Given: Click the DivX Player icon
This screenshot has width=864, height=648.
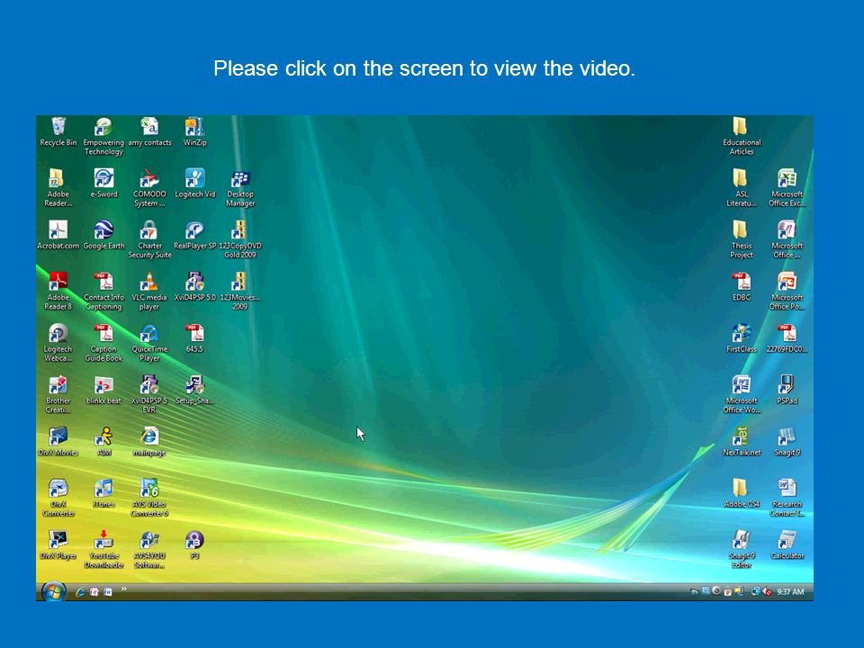Looking at the screenshot, I should pyautogui.click(x=58, y=545).
